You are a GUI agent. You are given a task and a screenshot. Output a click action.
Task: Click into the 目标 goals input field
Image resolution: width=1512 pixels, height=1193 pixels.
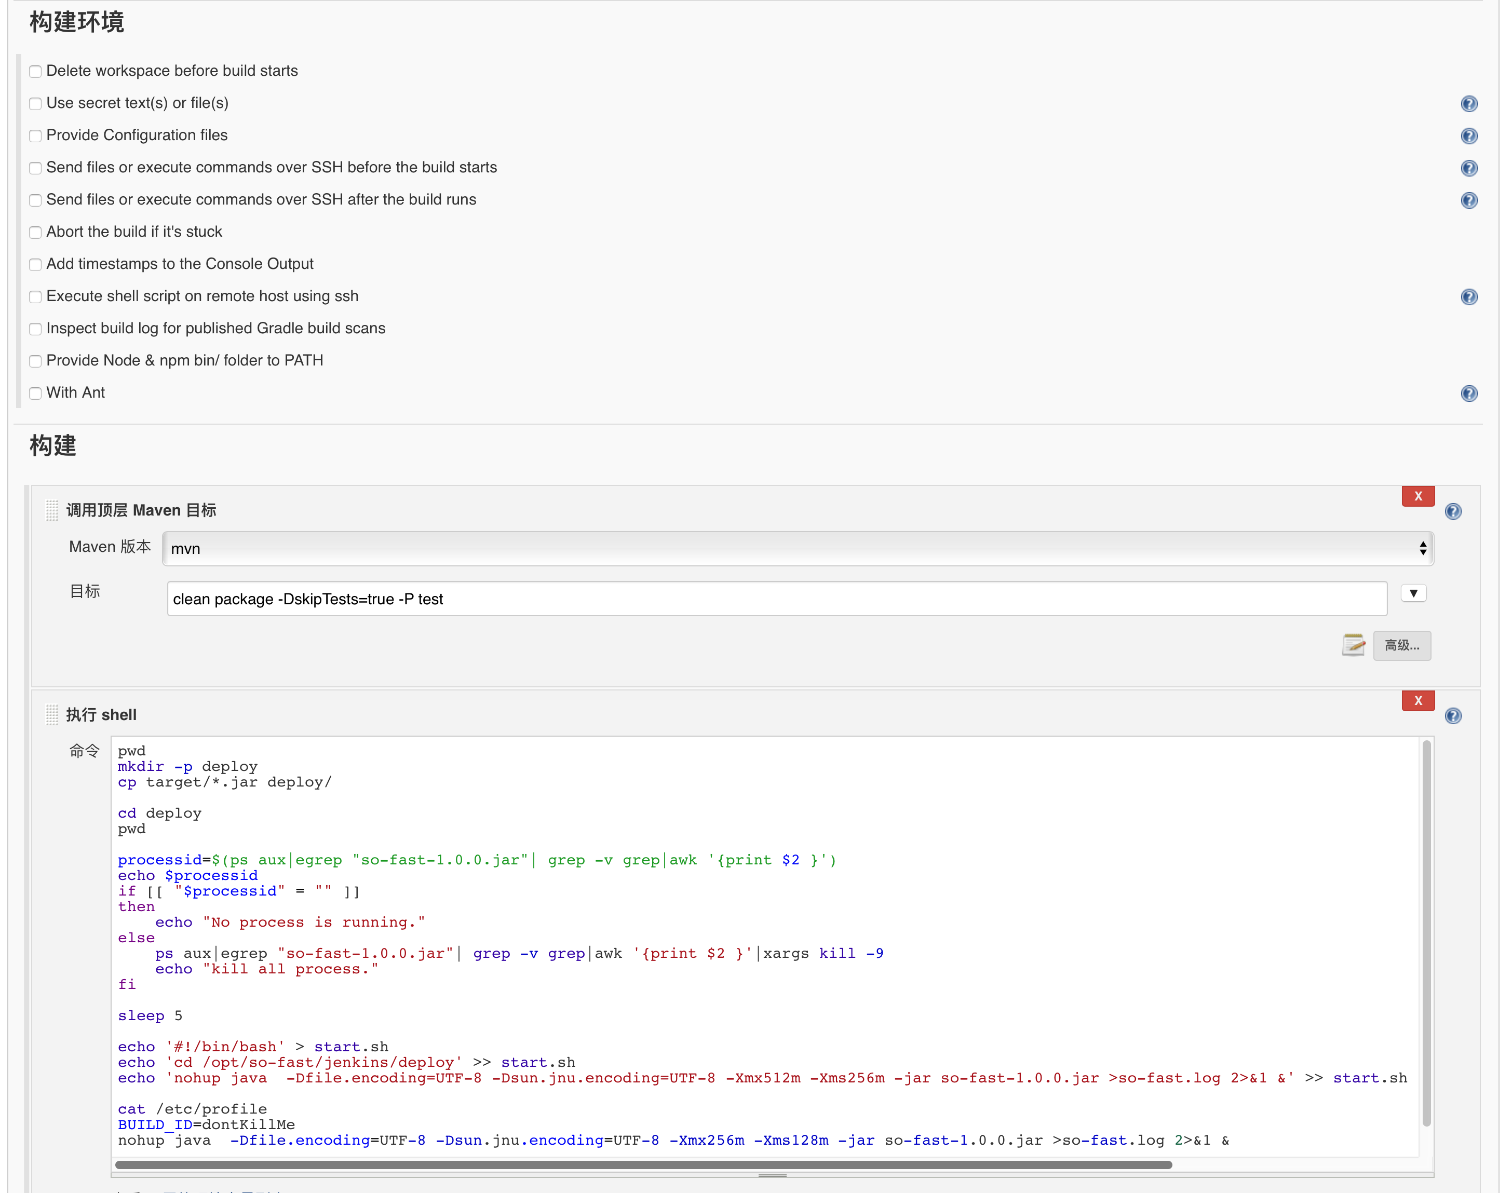coord(776,599)
